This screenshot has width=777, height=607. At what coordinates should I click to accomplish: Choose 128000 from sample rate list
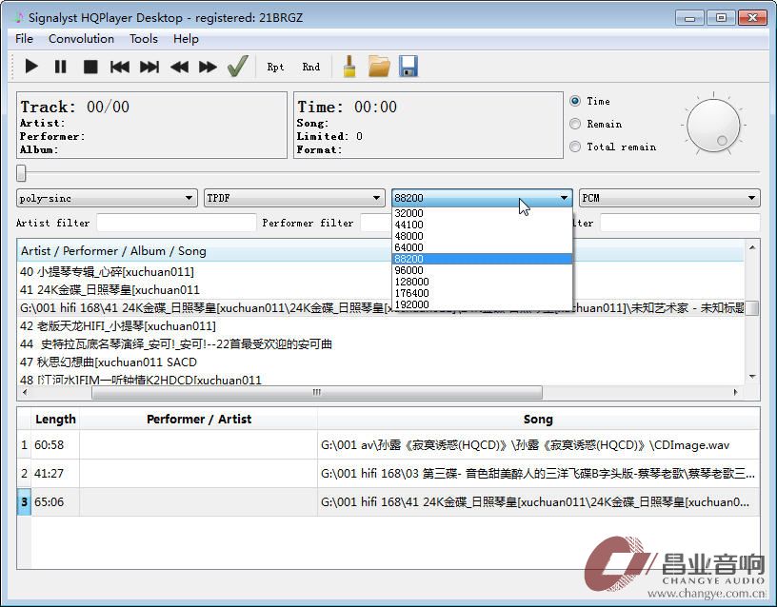coord(482,282)
